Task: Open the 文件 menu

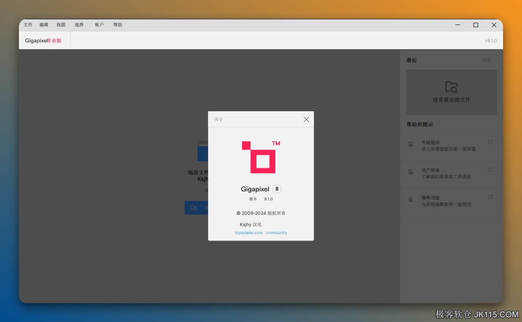Action: (28, 25)
